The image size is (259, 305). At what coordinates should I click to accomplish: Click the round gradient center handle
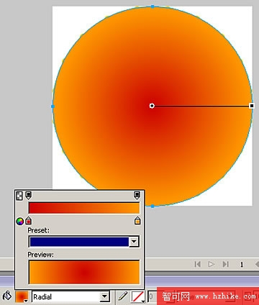click(x=152, y=106)
